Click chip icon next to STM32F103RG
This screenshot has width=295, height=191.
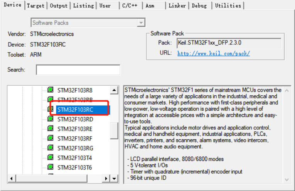pyautogui.click(x=51, y=148)
